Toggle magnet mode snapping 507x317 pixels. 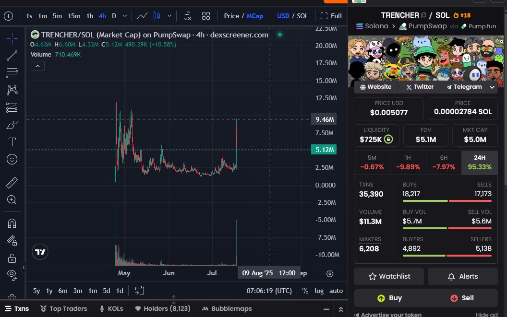12,223
